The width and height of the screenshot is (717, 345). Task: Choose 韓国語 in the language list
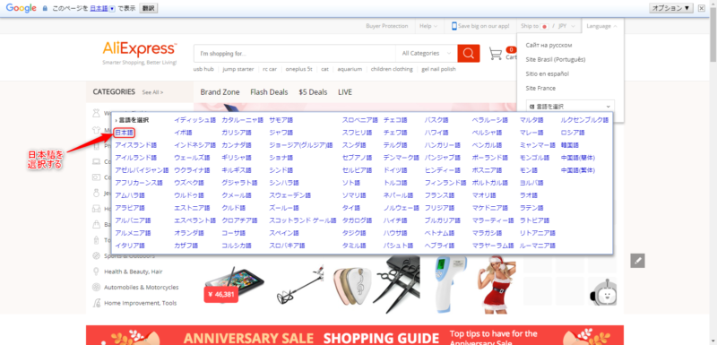pos(570,145)
